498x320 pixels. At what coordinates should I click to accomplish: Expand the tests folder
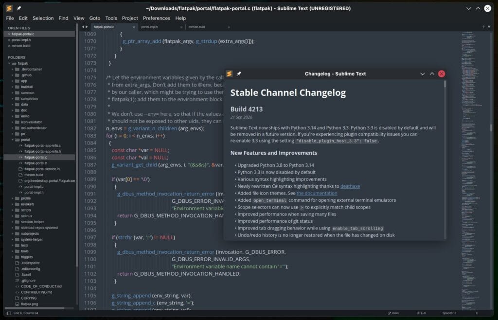(x=13, y=246)
